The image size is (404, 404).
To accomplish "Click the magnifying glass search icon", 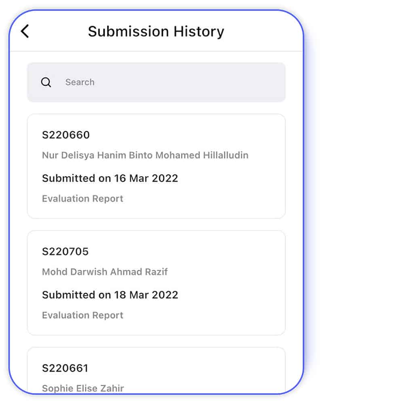I will coord(46,82).
